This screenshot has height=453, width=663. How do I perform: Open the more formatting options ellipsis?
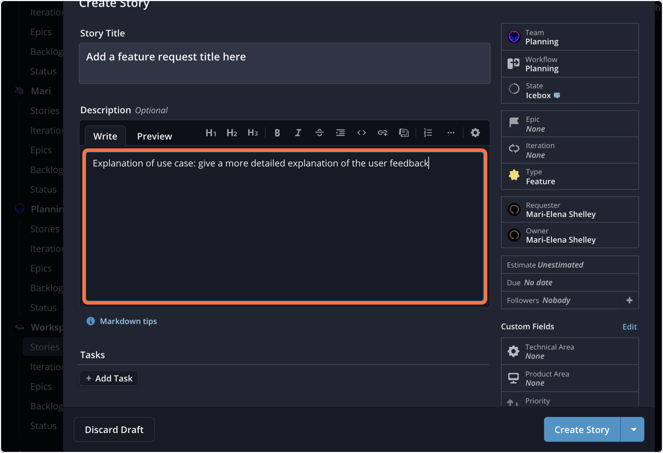tap(451, 132)
